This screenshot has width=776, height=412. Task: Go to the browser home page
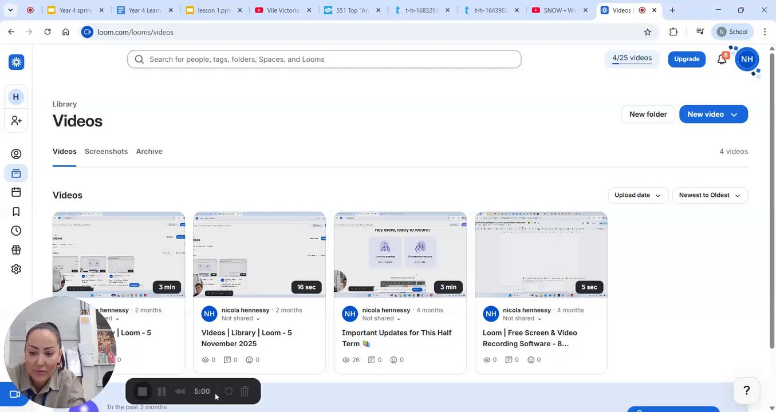pyautogui.click(x=66, y=32)
